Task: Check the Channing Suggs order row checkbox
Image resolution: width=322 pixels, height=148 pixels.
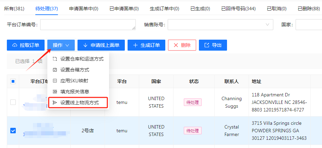Action: coord(13,102)
